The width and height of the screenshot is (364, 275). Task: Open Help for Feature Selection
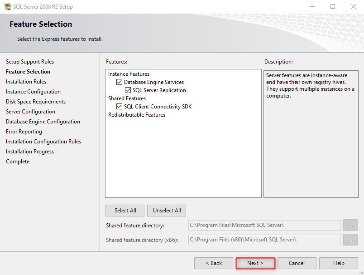coord(339,263)
